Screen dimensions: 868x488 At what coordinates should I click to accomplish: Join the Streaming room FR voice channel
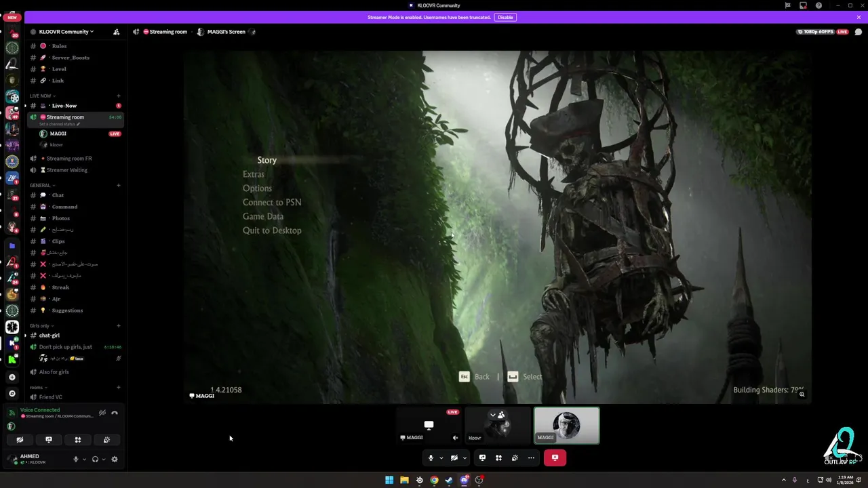tap(75, 159)
